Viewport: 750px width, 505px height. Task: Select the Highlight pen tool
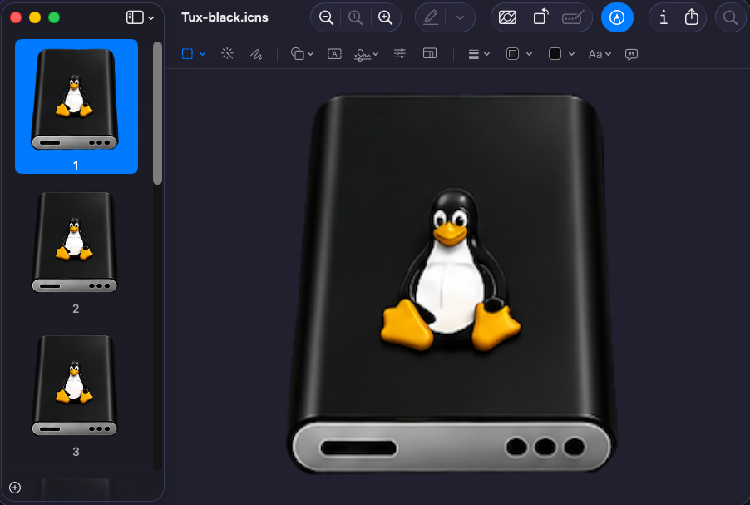click(x=431, y=17)
